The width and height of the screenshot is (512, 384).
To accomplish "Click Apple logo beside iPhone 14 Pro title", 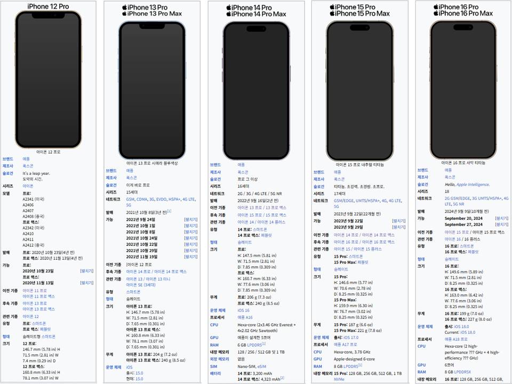I will (229, 7).
